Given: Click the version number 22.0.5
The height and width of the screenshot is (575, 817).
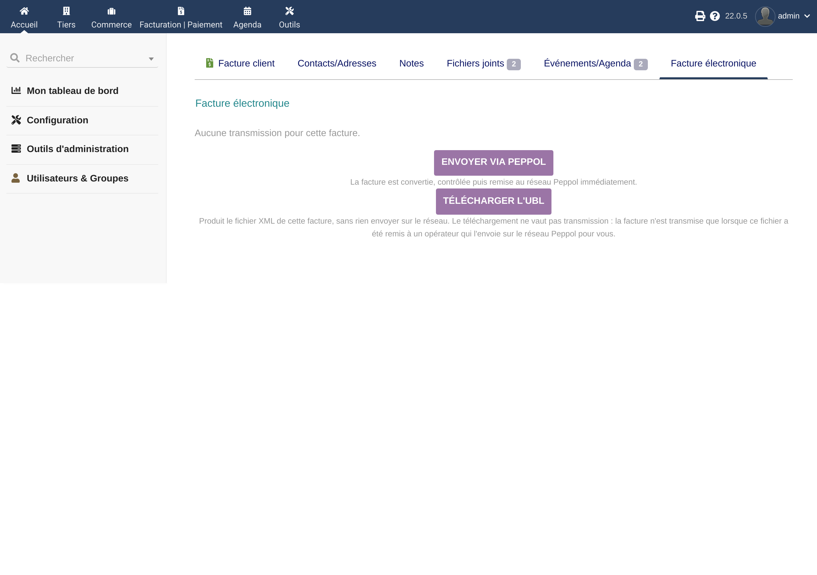Looking at the screenshot, I should pos(736,16).
